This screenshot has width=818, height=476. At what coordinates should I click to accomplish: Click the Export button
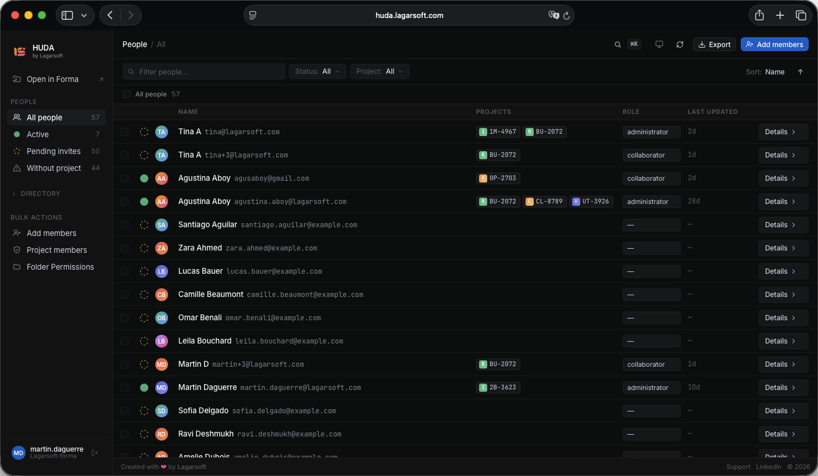(x=715, y=44)
